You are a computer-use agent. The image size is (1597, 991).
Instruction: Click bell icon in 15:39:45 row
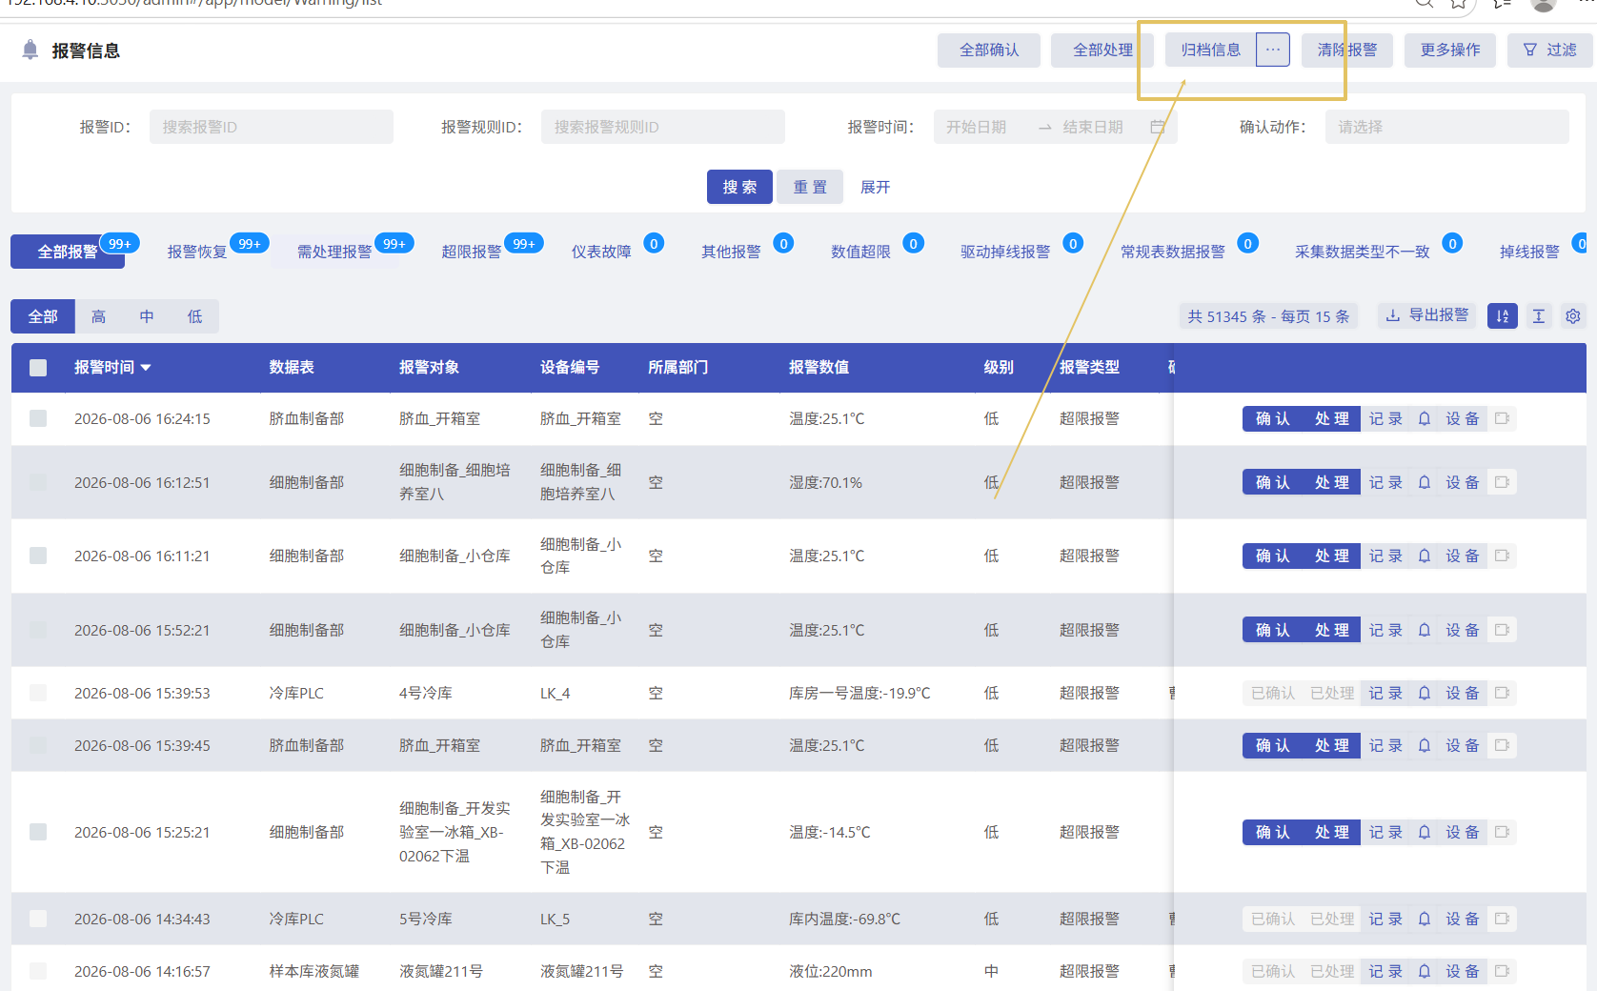coord(1425,745)
